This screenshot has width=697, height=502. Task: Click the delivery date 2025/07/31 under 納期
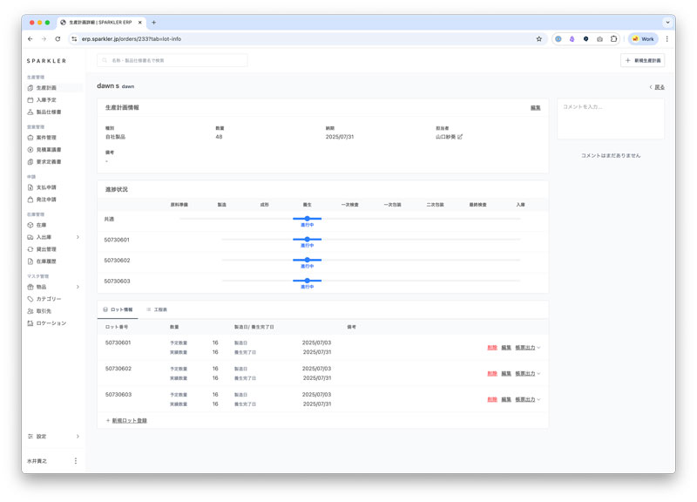[340, 137]
